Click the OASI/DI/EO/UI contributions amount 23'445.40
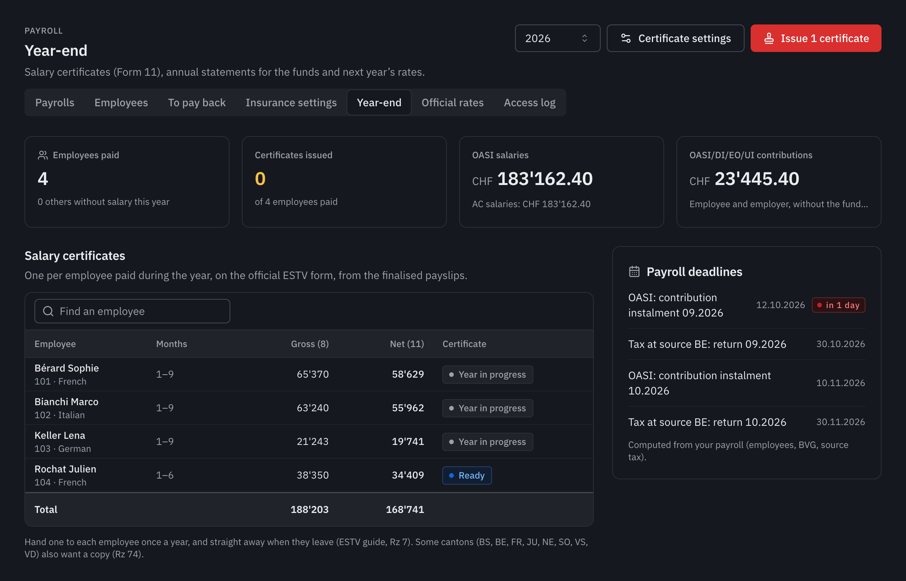 [757, 179]
